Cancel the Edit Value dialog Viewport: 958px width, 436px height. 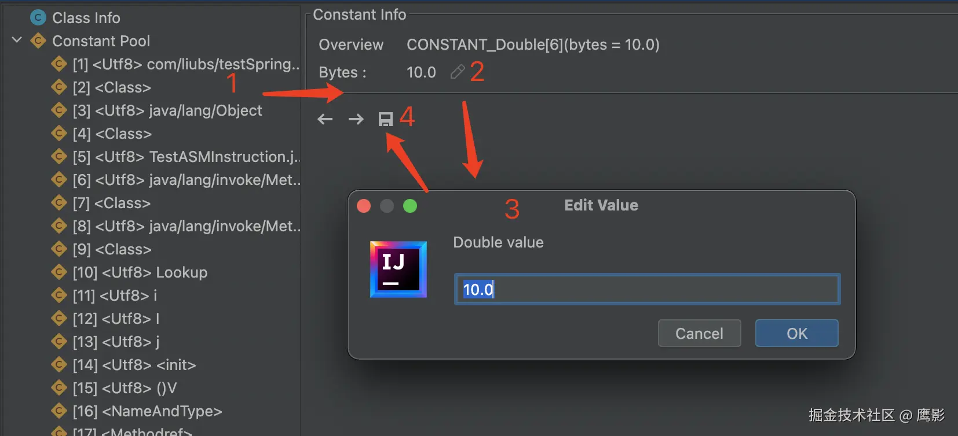[699, 333]
